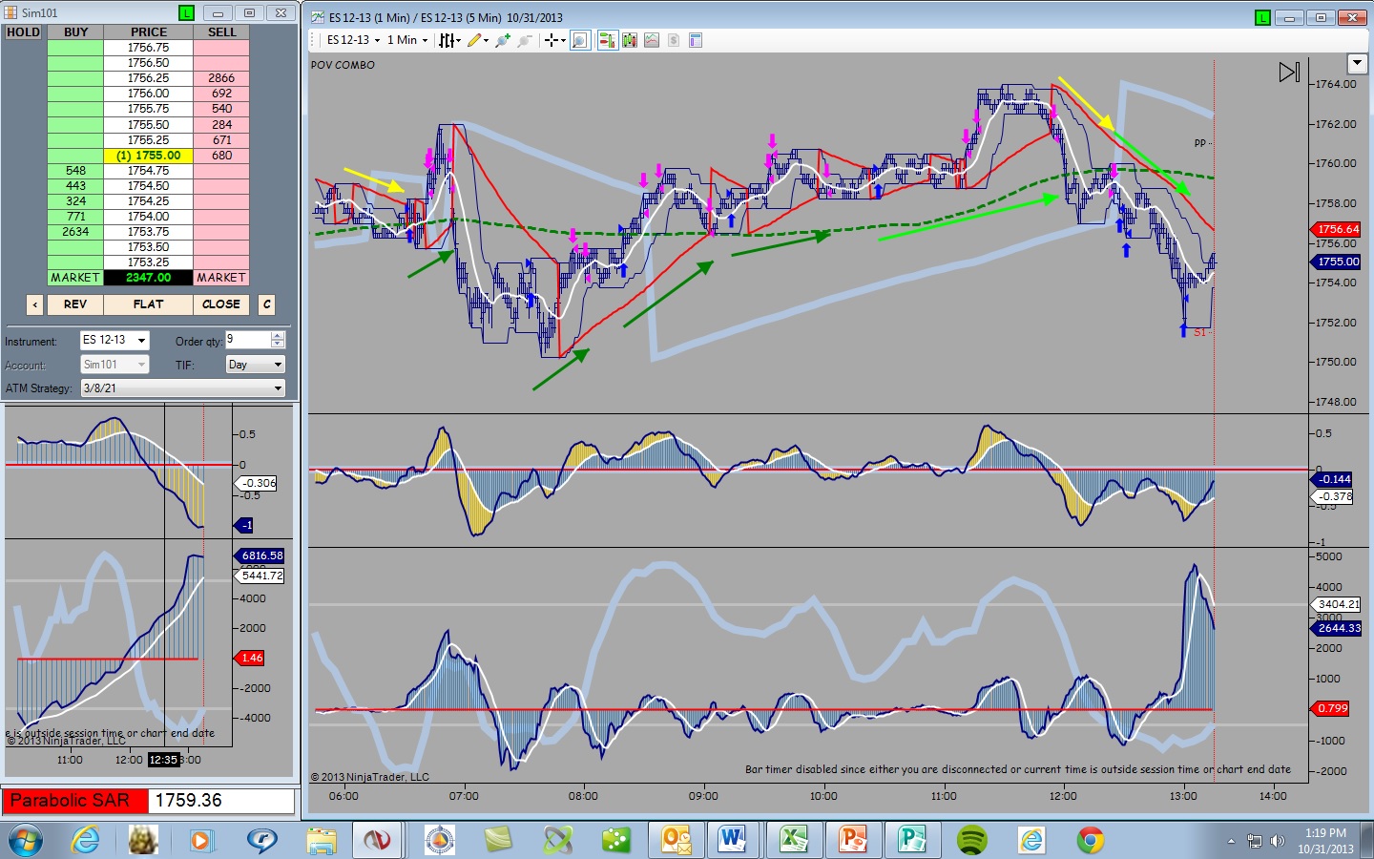Open the bar chart style tool

click(x=445, y=40)
